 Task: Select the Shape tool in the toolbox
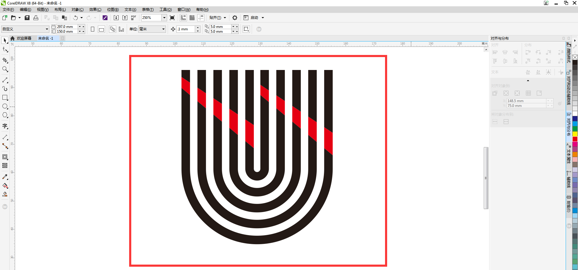[x=5, y=50]
